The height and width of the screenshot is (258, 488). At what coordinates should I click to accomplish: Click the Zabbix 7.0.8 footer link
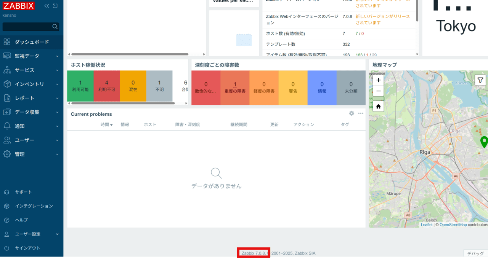(254, 253)
